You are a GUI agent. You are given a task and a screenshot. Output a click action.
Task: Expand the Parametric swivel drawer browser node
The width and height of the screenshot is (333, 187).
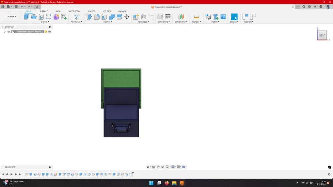click(x=4, y=32)
